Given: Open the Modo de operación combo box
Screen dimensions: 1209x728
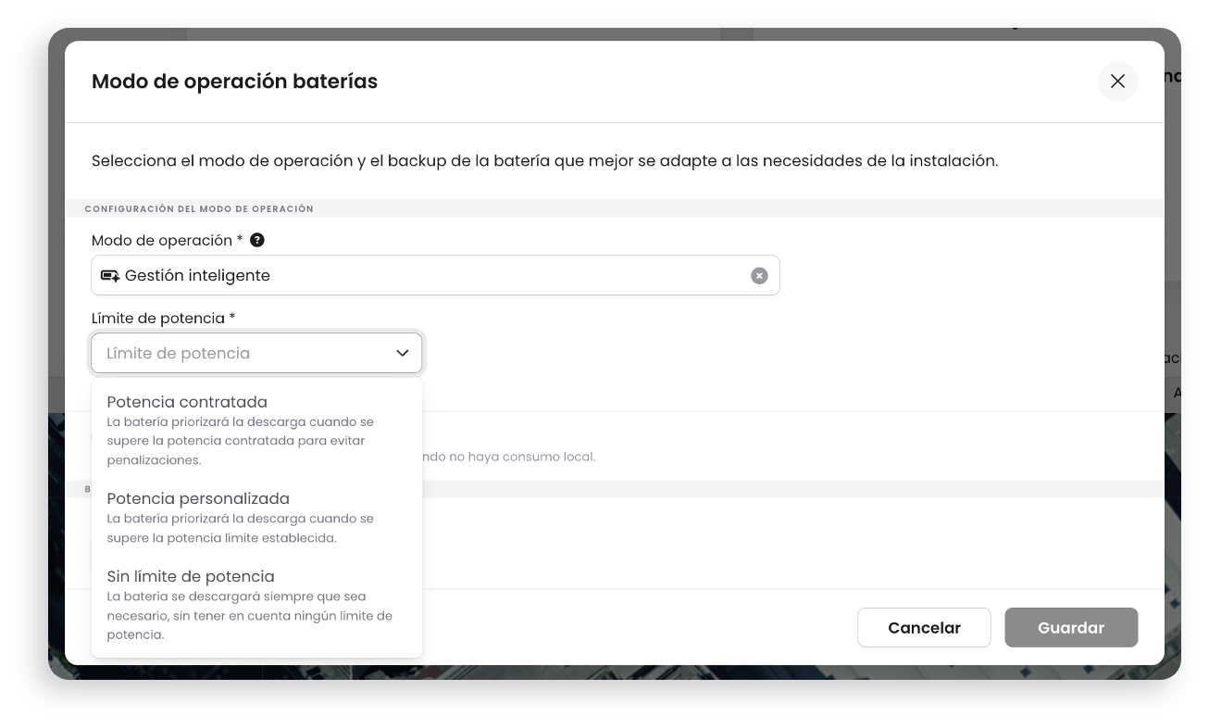Looking at the screenshot, I should pos(435,276).
